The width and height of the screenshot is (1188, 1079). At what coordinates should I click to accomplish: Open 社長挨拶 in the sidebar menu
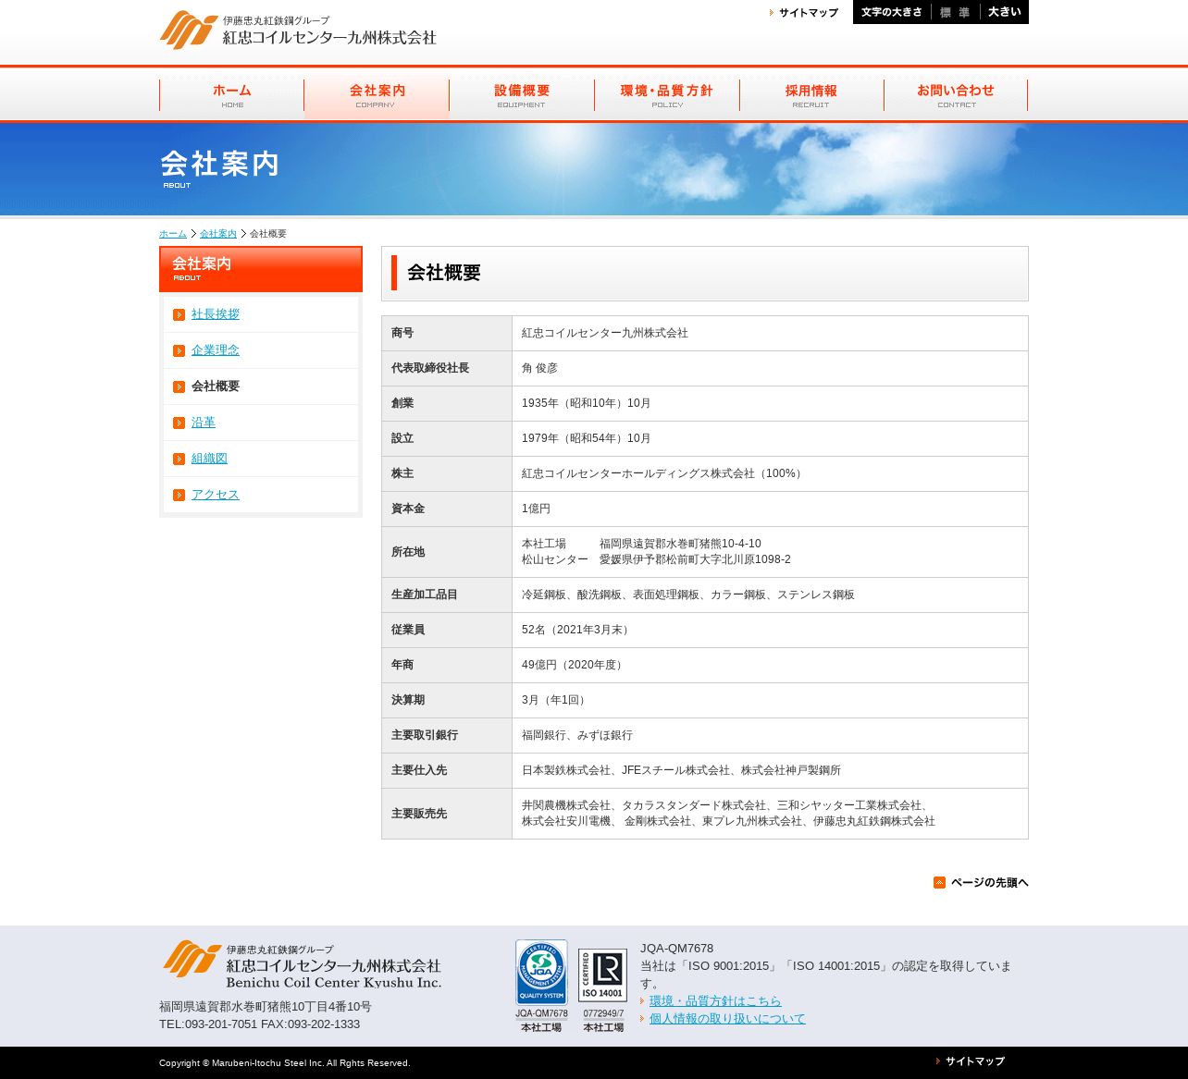pyautogui.click(x=216, y=314)
